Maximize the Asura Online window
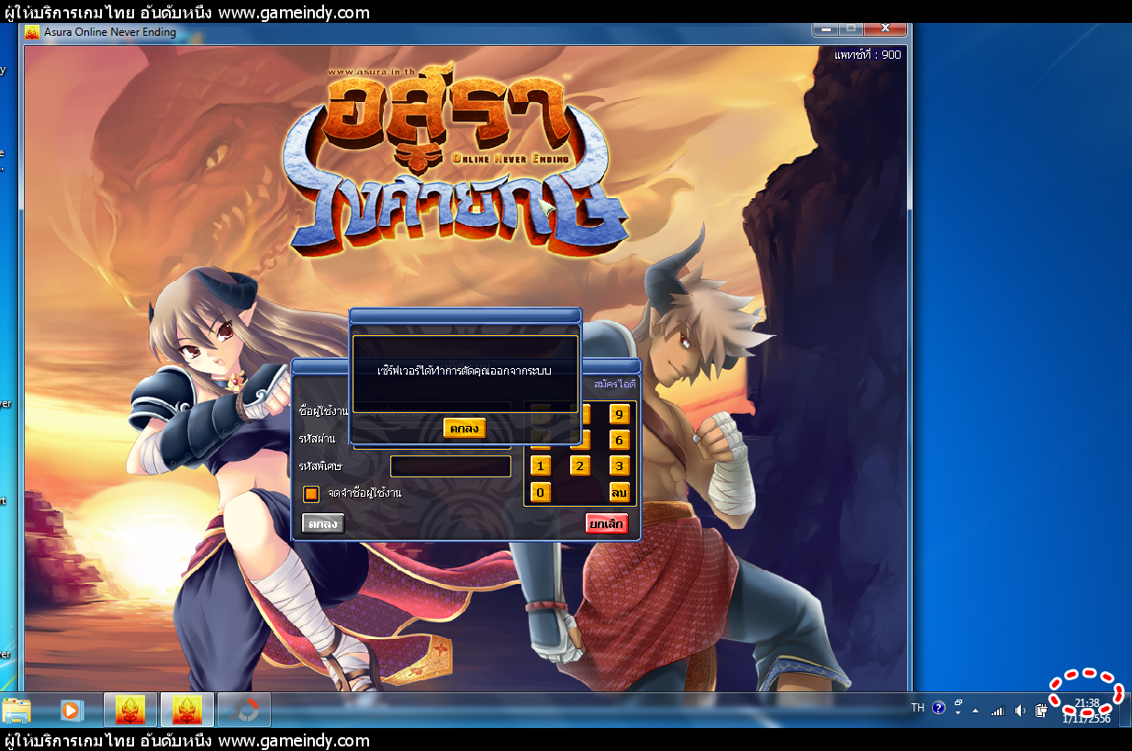This screenshot has height=751, width=1132. point(852,29)
